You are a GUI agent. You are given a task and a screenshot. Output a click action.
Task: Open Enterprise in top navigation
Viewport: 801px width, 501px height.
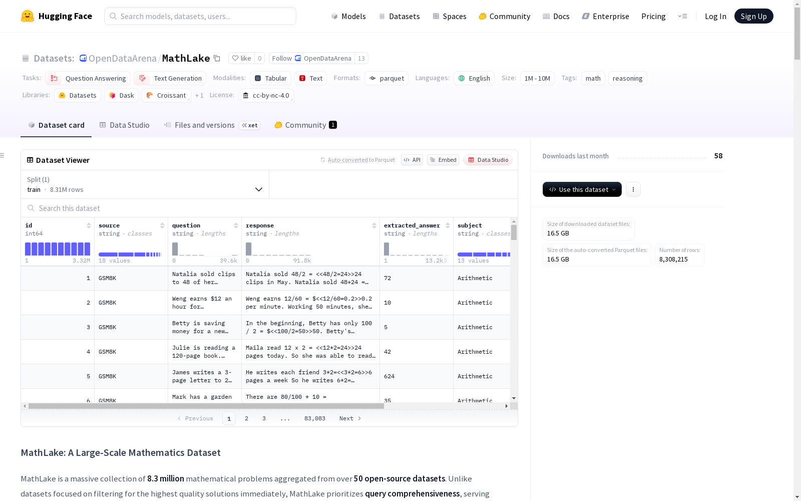point(606,16)
